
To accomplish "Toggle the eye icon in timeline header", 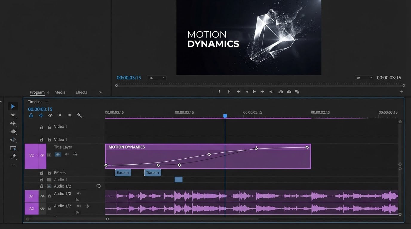I will click(50, 115).
